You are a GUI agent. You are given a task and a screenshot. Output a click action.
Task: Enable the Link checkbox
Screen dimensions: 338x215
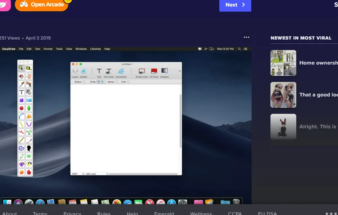tap(128, 82)
